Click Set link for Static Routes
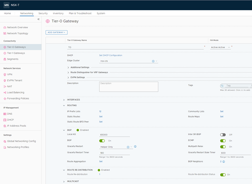This screenshot has height=184, width=252. [101, 116]
